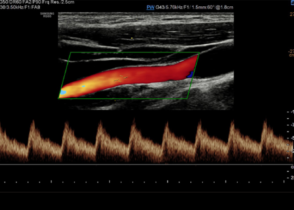The height and width of the screenshot is (210, 294).
Task: Select the yellow focus marker dot in B-mode image
Action: [x=132, y=39]
